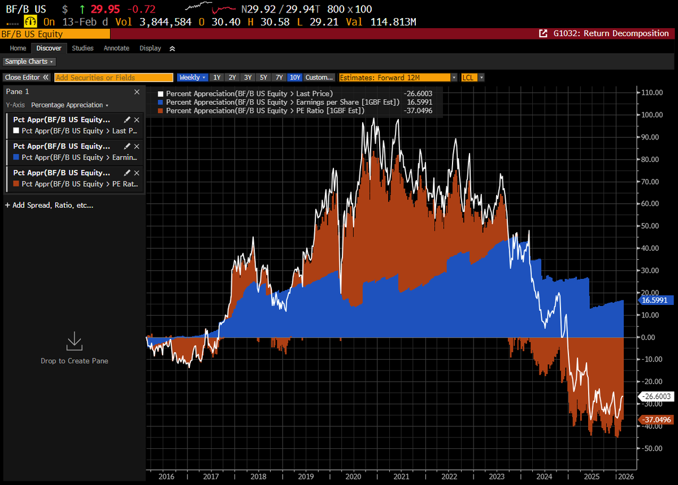Open Estimates: Forward 12M dropdown arrow

click(x=454, y=77)
